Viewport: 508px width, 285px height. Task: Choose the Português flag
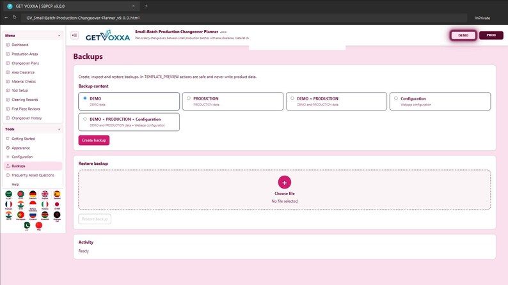(20, 215)
